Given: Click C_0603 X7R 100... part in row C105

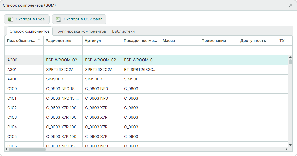Looking at the screenshot, I should [63, 137].
